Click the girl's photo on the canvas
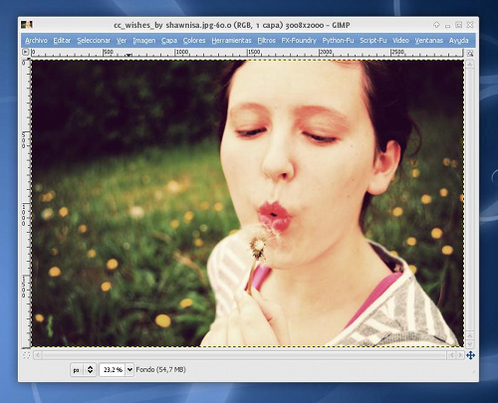The height and width of the screenshot is (403, 498). point(247,203)
